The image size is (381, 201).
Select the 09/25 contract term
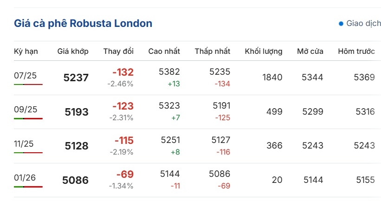[x=26, y=110]
